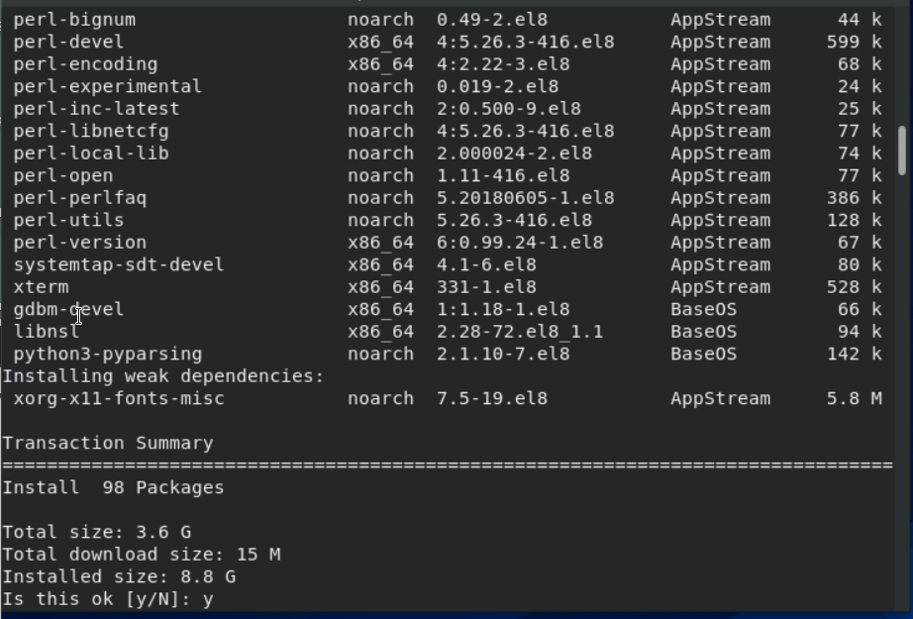Click the systemtap-sdt-devel package name
The image size is (913, 619).
(x=119, y=264)
